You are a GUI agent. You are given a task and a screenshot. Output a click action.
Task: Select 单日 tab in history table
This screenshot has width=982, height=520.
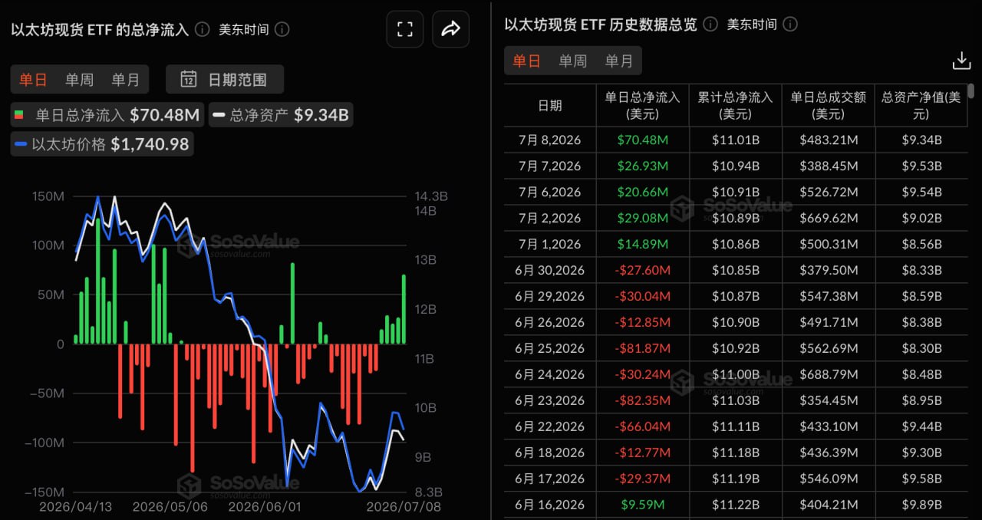point(527,61)
